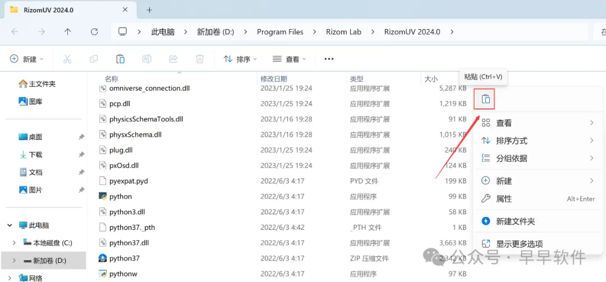The height and width of the screenshot is (282, 606).
Task: Click chevron after Program Files in path
Action: [315, 32]
